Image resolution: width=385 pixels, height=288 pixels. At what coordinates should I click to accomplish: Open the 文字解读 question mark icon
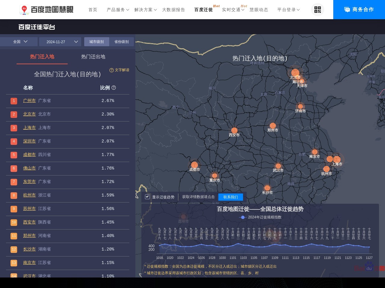click(112, 70)
